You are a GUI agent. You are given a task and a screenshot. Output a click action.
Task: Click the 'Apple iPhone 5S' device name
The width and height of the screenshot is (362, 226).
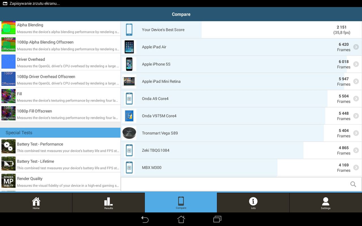[x=156, y=64]
